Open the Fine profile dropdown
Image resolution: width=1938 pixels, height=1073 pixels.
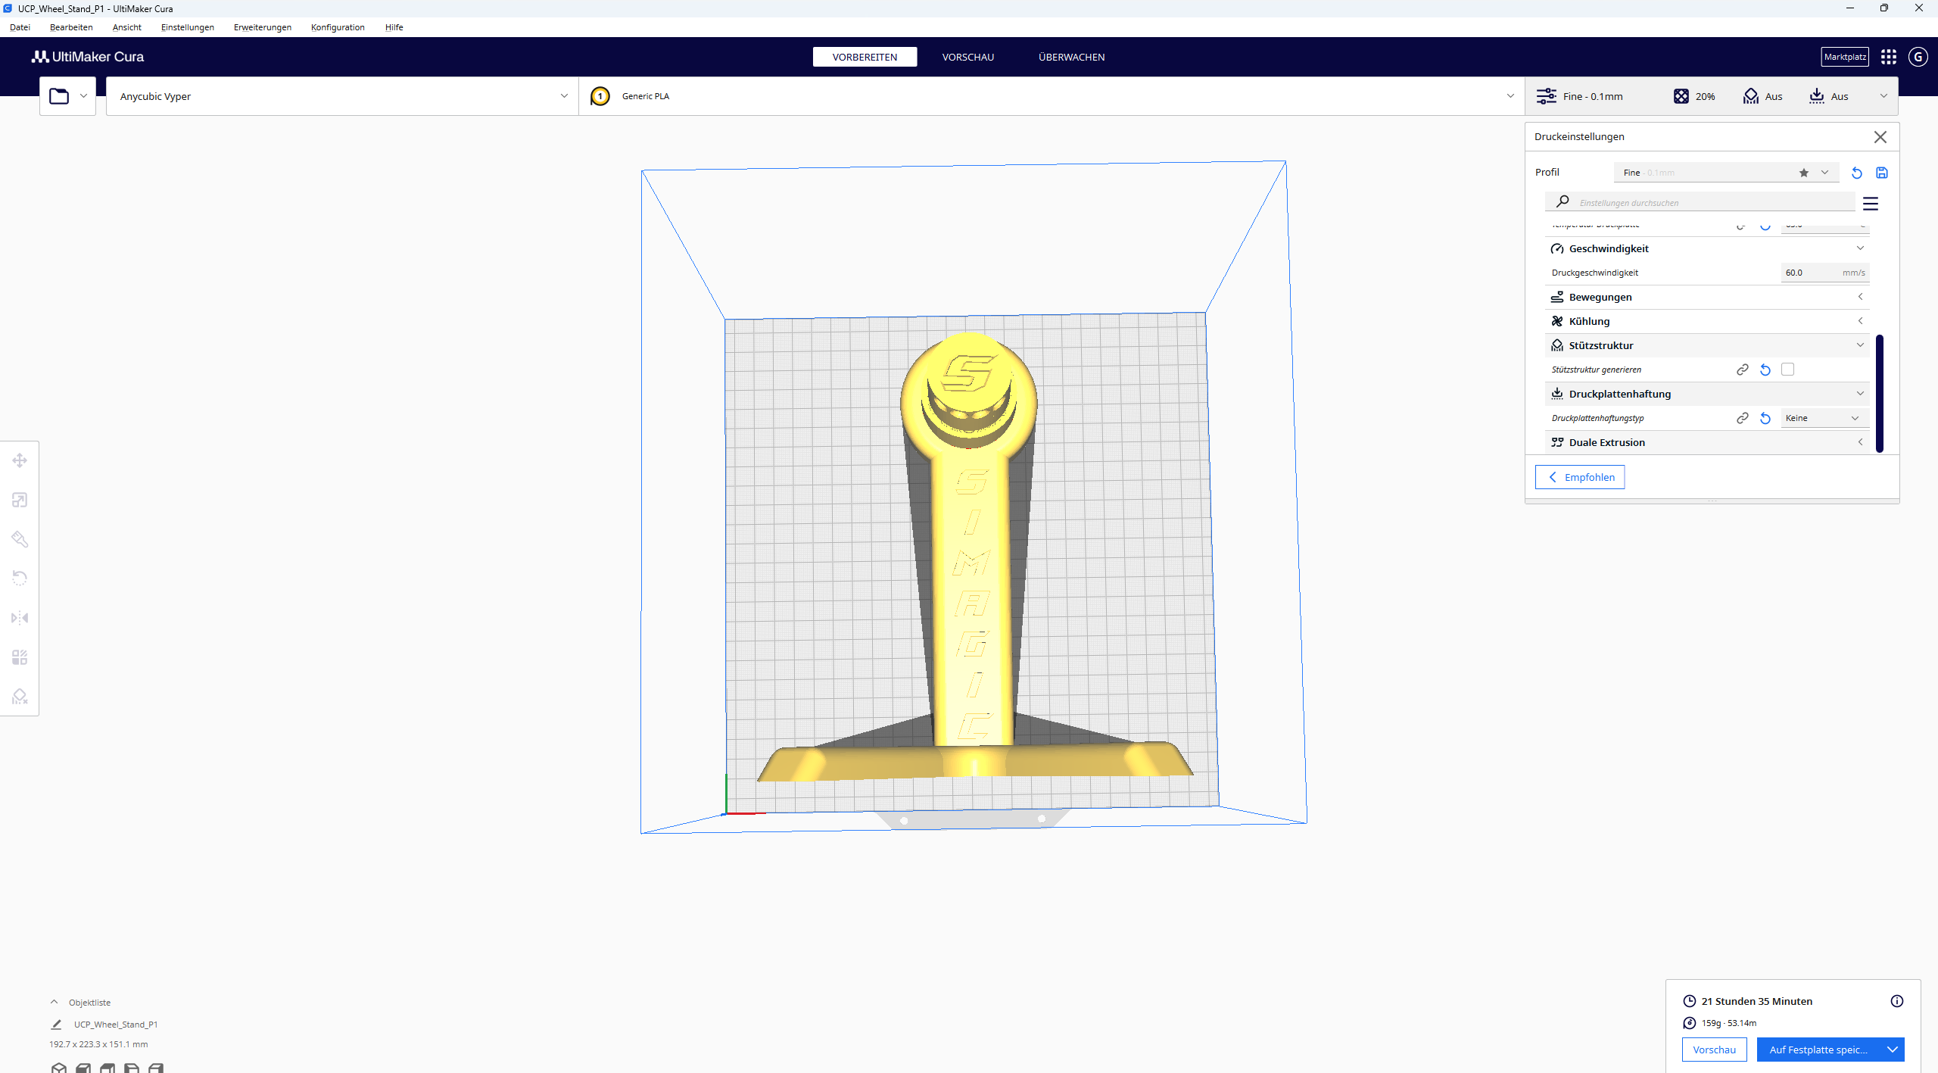pos(1726,173)
